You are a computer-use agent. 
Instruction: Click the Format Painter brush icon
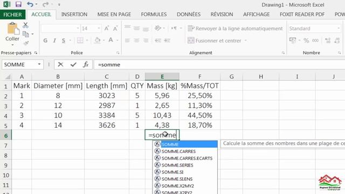pyautogui.click(x=26, y=43)
